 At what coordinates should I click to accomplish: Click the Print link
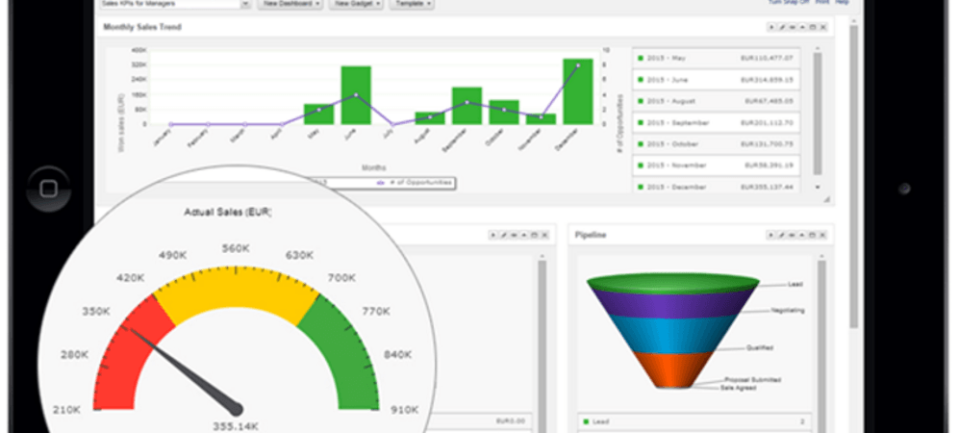pos(822,3)
